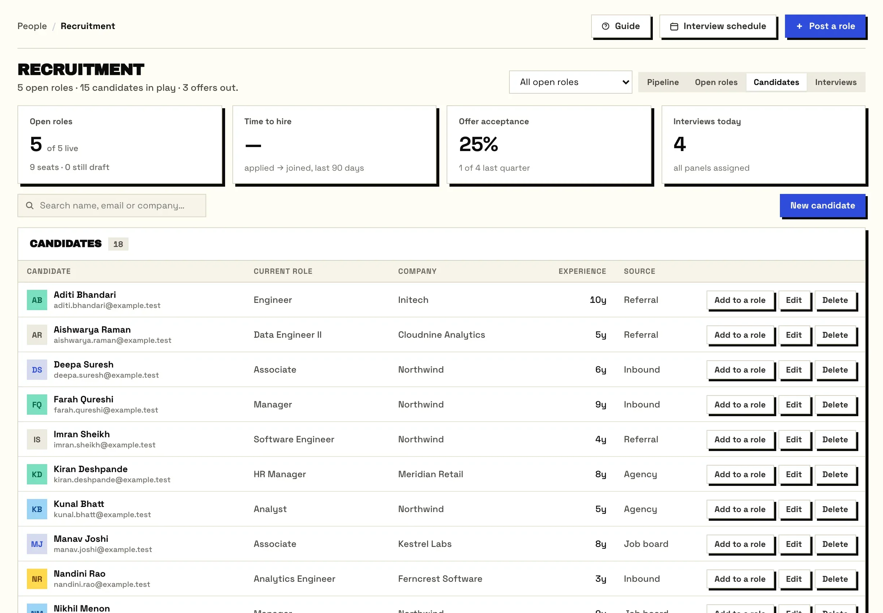Click the Experience column header

coord(582,271)
